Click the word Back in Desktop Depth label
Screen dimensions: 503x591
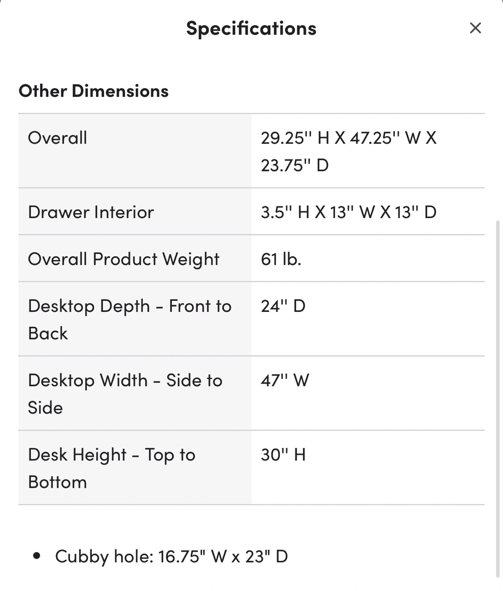48,334
